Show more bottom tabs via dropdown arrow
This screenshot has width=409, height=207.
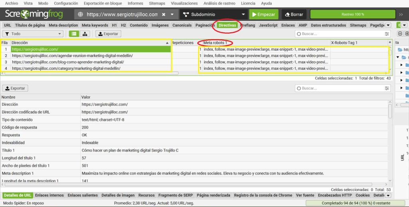click(388, 195)
